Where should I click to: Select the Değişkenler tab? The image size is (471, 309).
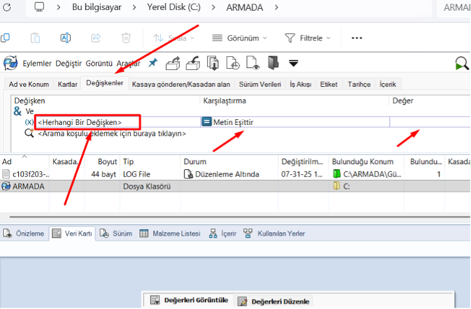pos(104,83)
